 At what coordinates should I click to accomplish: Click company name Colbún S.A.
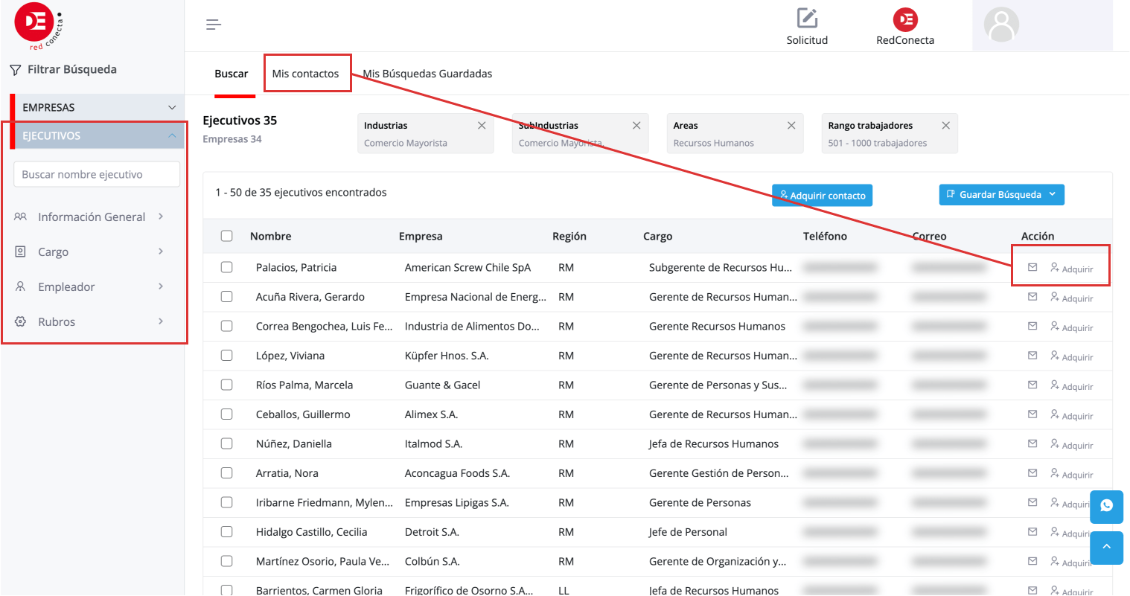click(x=432, y=561)
